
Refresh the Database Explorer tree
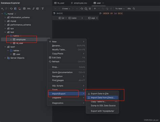click(x=11, y=9)
